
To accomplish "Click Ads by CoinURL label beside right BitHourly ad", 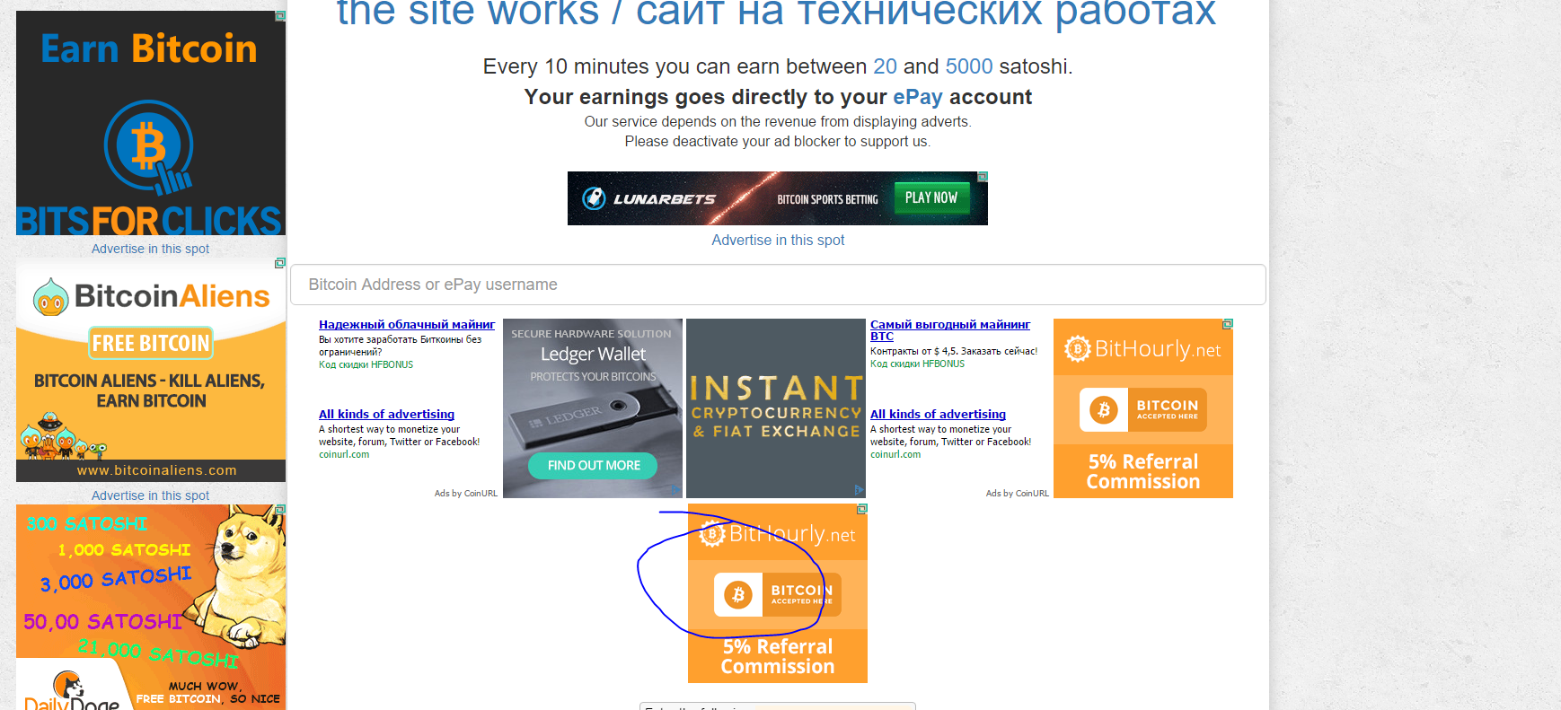I will pyautogui.click(x=1018, y=493).
